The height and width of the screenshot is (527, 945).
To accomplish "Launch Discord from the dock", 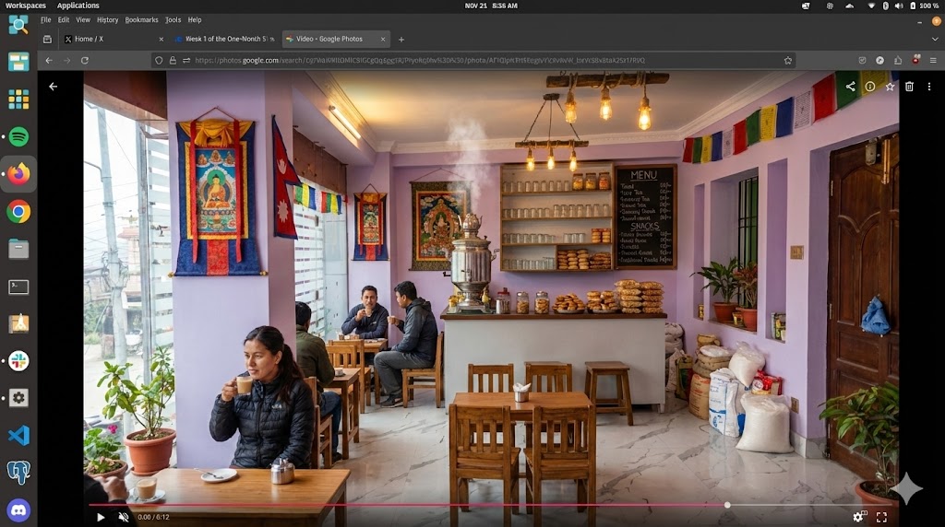I will click(x=18, y=509).
